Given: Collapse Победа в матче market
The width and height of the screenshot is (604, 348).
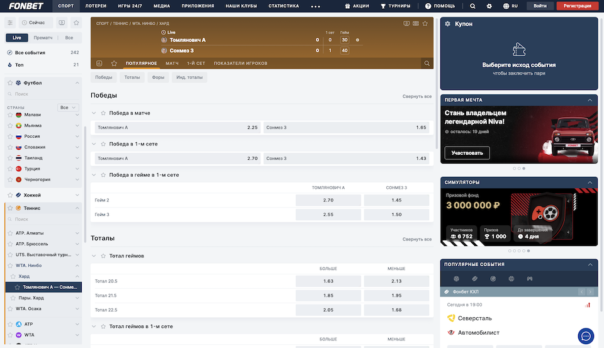Looking at the screenshot, I should (94, 113).
